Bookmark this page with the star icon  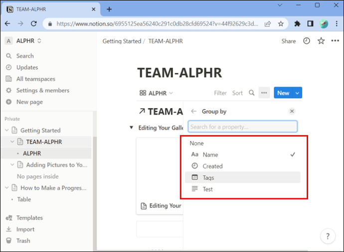click(281, 24)
